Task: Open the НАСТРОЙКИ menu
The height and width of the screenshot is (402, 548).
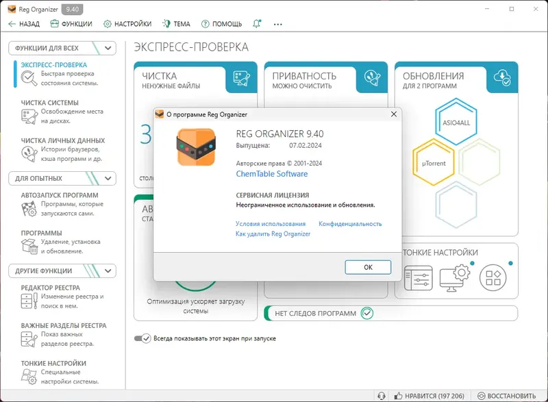Action: coord(127,24)
